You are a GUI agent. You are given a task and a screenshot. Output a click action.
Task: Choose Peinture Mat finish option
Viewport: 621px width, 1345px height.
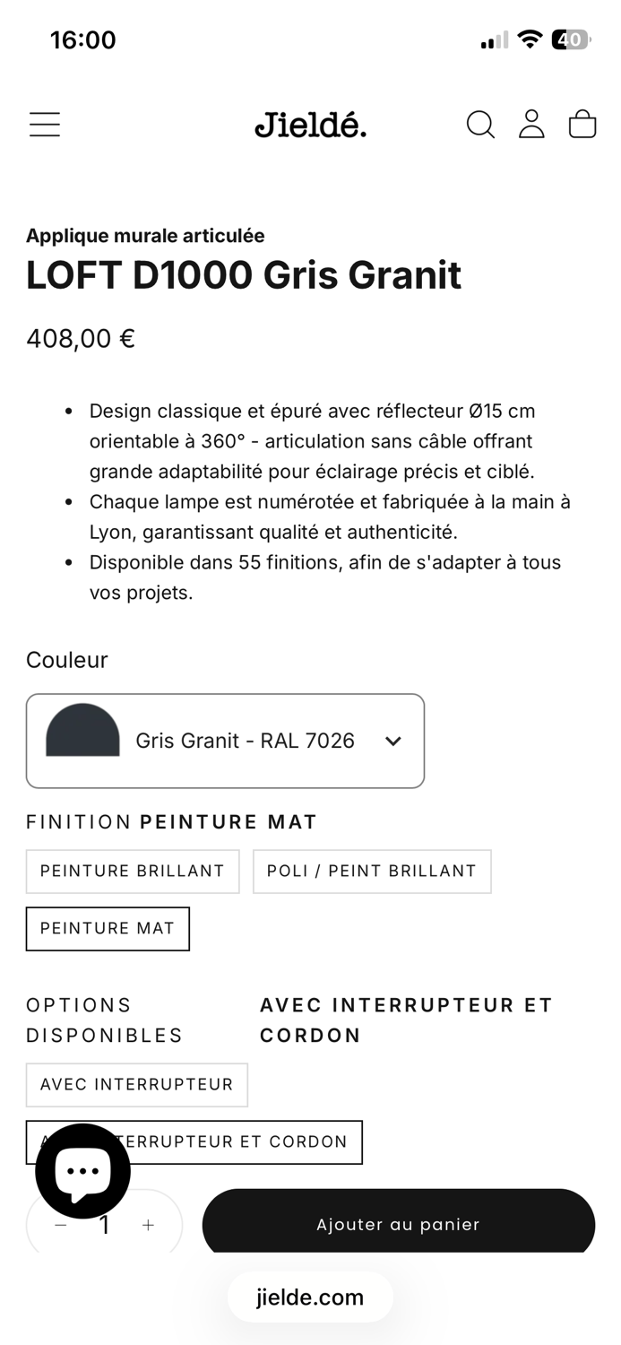108,928
